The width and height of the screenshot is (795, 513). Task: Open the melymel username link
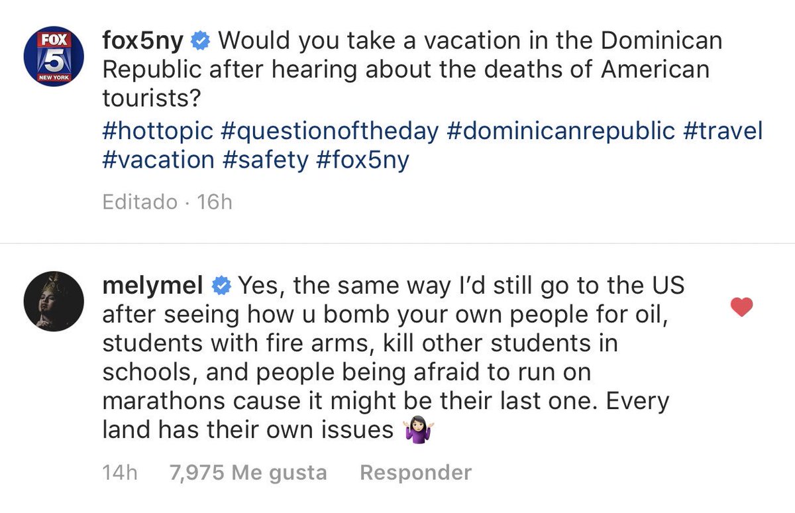point(154,286)
